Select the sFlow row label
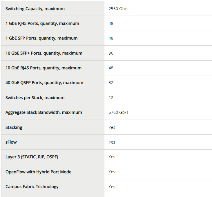 tap(11, 142)
